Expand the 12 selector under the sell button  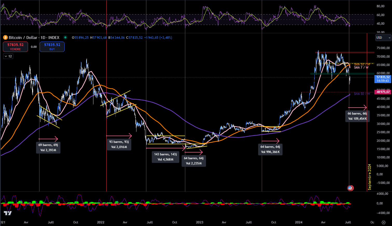tap(8, 56)
